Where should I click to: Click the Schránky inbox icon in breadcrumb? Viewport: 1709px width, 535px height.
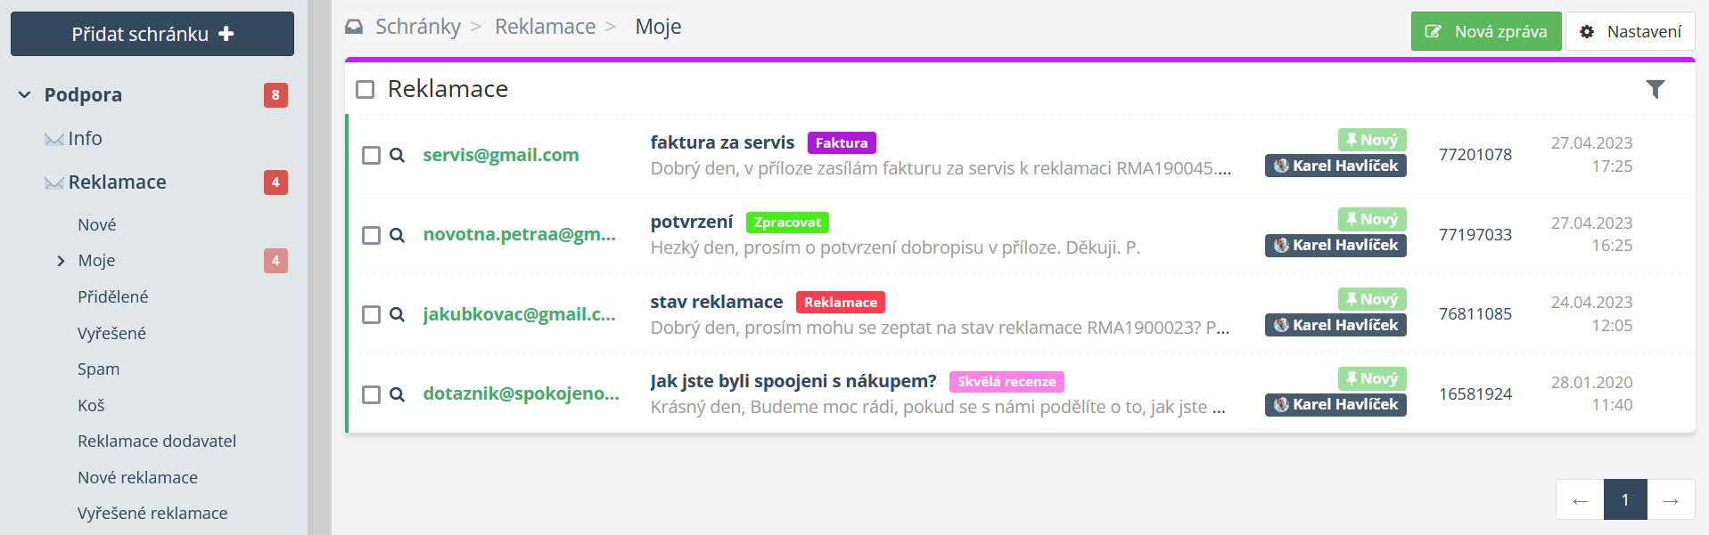pyautogui.click(x=354, y=27)
